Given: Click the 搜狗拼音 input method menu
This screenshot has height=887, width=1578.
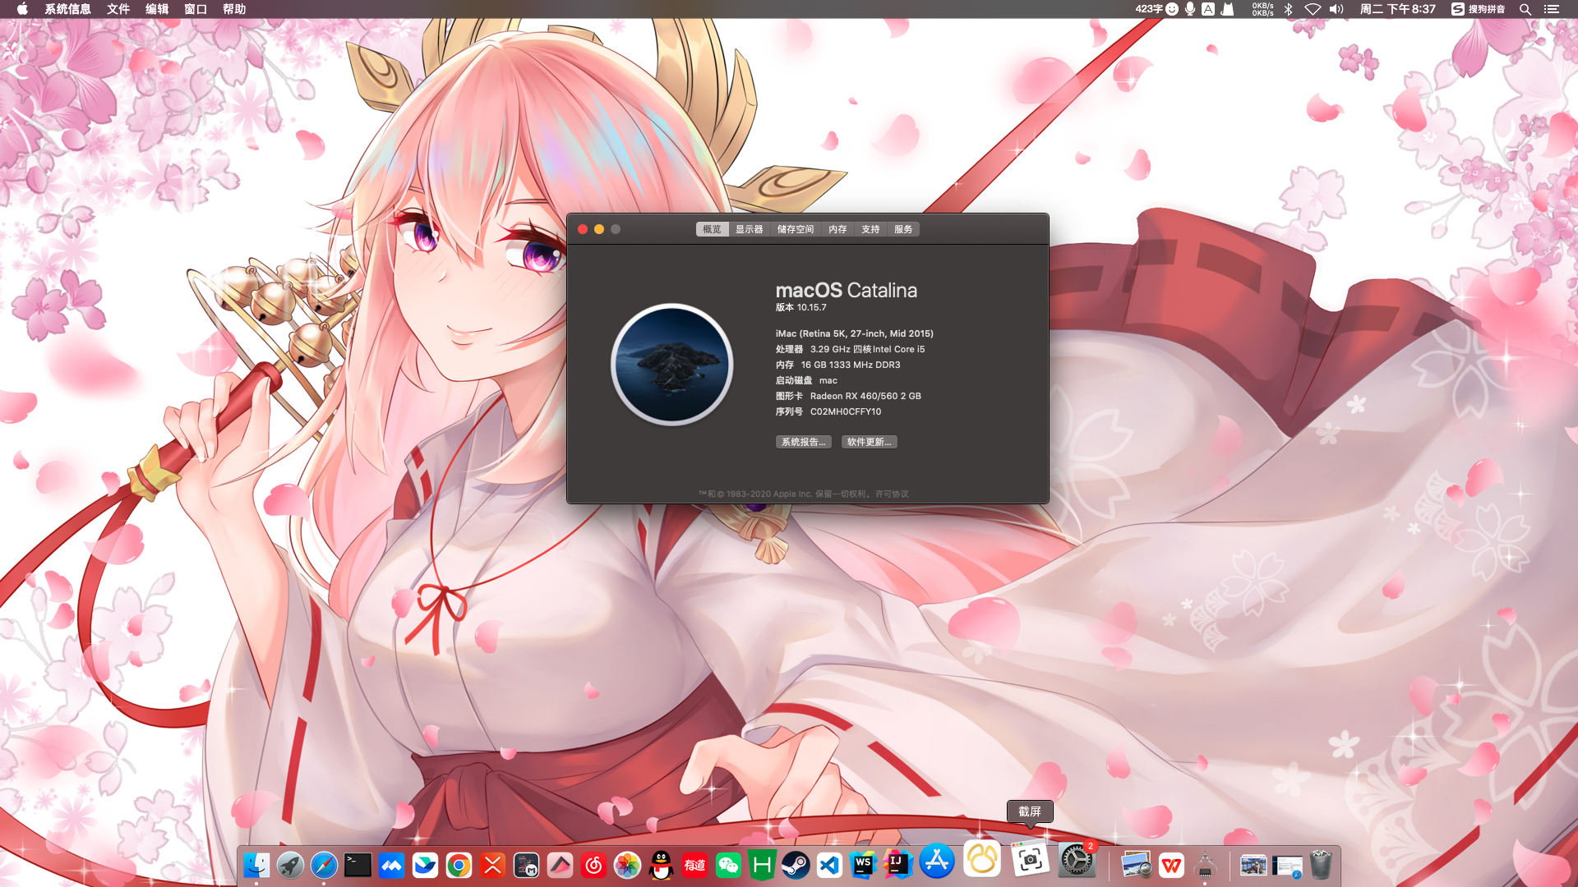Looking at the screenshot, I should 1479,9.
